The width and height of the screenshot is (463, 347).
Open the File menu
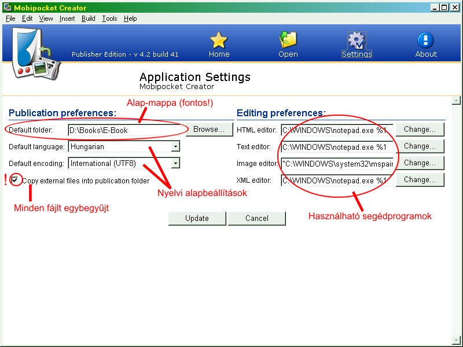pos(10,19)
